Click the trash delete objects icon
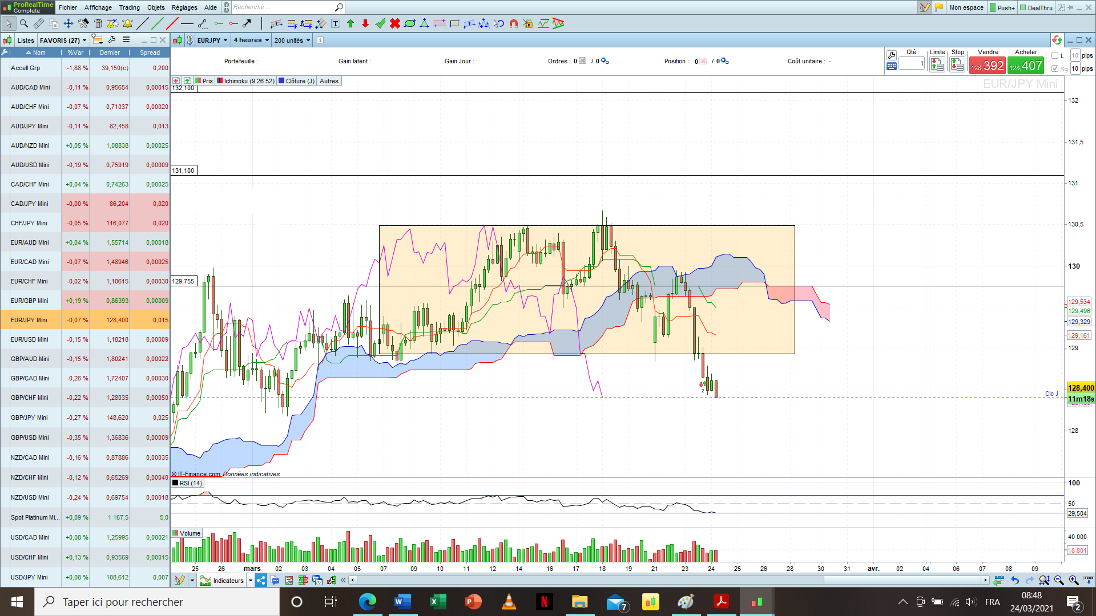 point(98,23)
